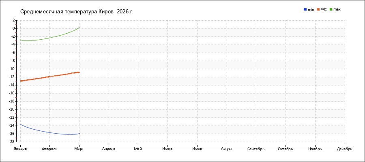Select the Март label on the axis
This screenshot has width=365, height=162.
[x=79, y=149]
